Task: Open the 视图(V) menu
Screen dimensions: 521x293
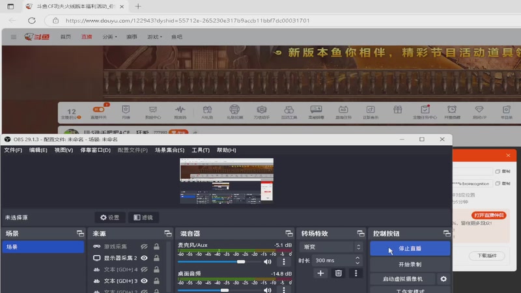Action: [64, 150]
